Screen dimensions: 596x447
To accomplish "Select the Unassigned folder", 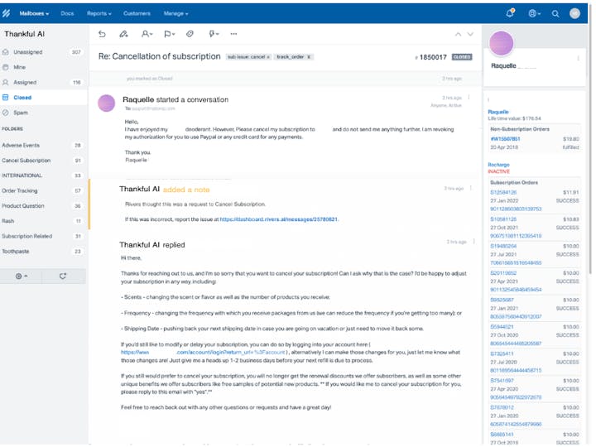I will [27, 52].
